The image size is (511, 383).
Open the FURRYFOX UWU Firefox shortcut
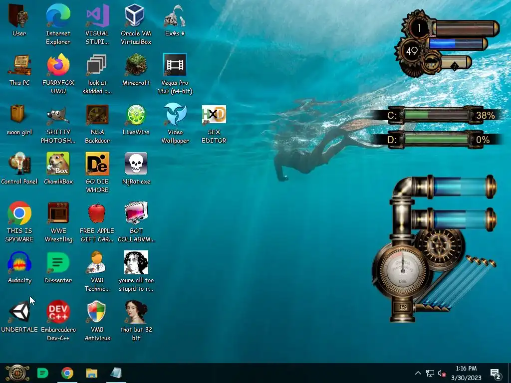pos(58,74)
